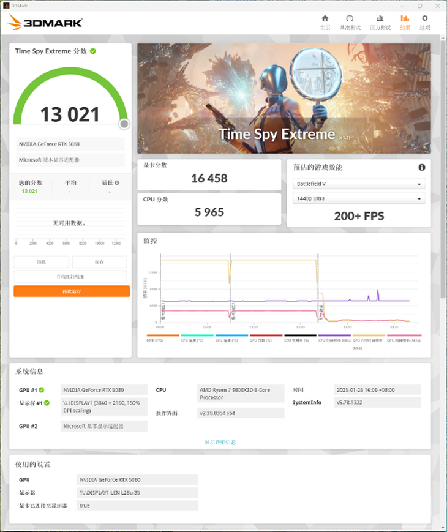This screenshot has width=447, height=532.
Task: Click the Time Spy Extreme banner image
Action: click(284, 99)
